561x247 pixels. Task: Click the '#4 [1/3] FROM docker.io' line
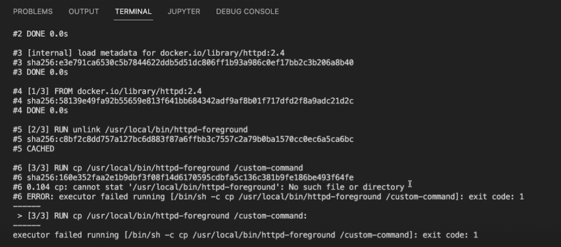(x=107, y=91)
